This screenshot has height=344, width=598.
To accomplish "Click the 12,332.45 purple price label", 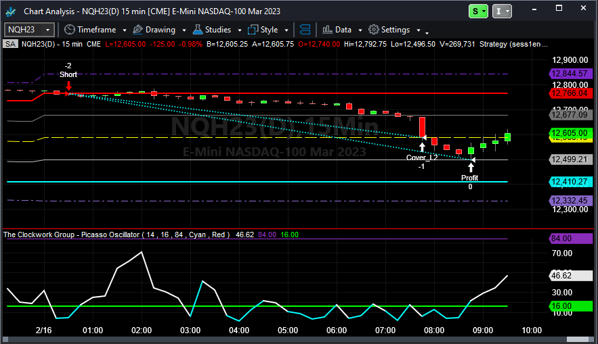I will (x=570, y=201).
